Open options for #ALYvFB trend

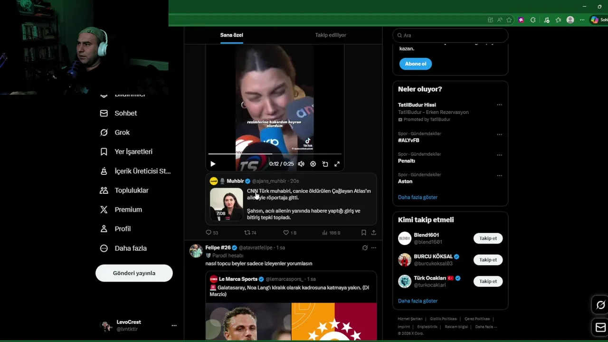coord(499,134)
